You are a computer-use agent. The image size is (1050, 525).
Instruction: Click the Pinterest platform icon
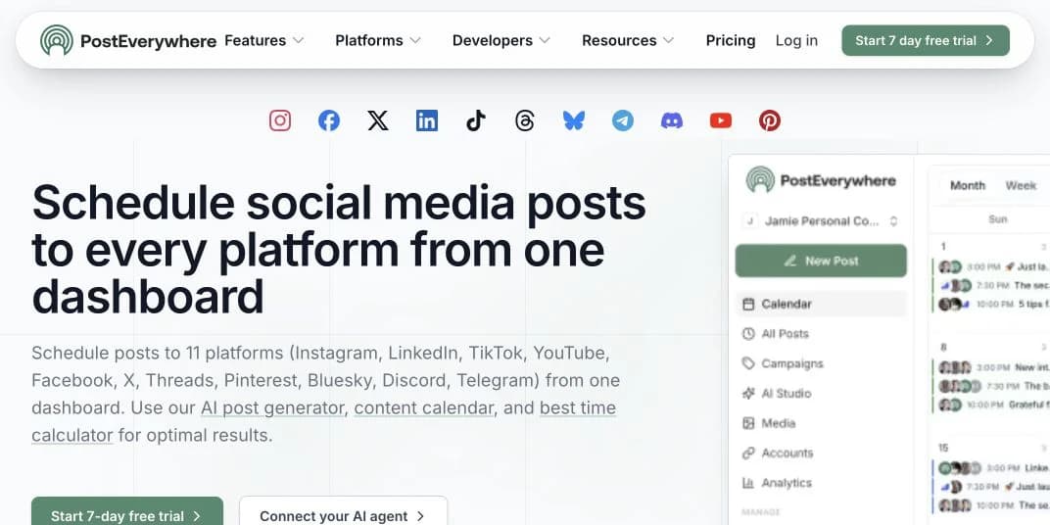pyautogui.click(x=770, y=120)
